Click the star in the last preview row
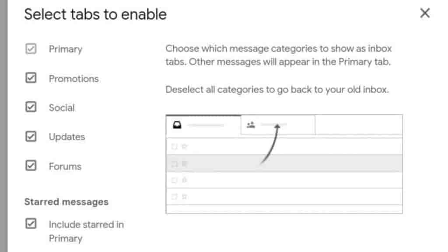Image resolution: width=448 pixels, height=252 pixels. pos(184,197)
